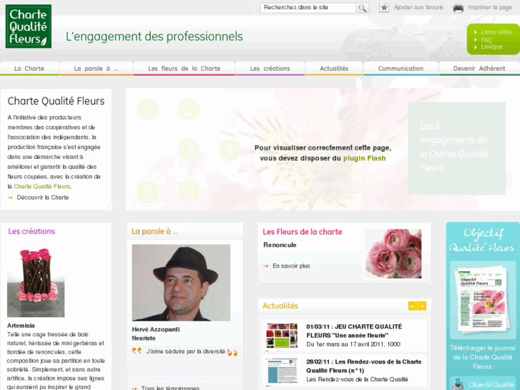Open the Communication menu tab
Image resolution: width=520 pixels, height=390 pixels.
tap(401, 69)
